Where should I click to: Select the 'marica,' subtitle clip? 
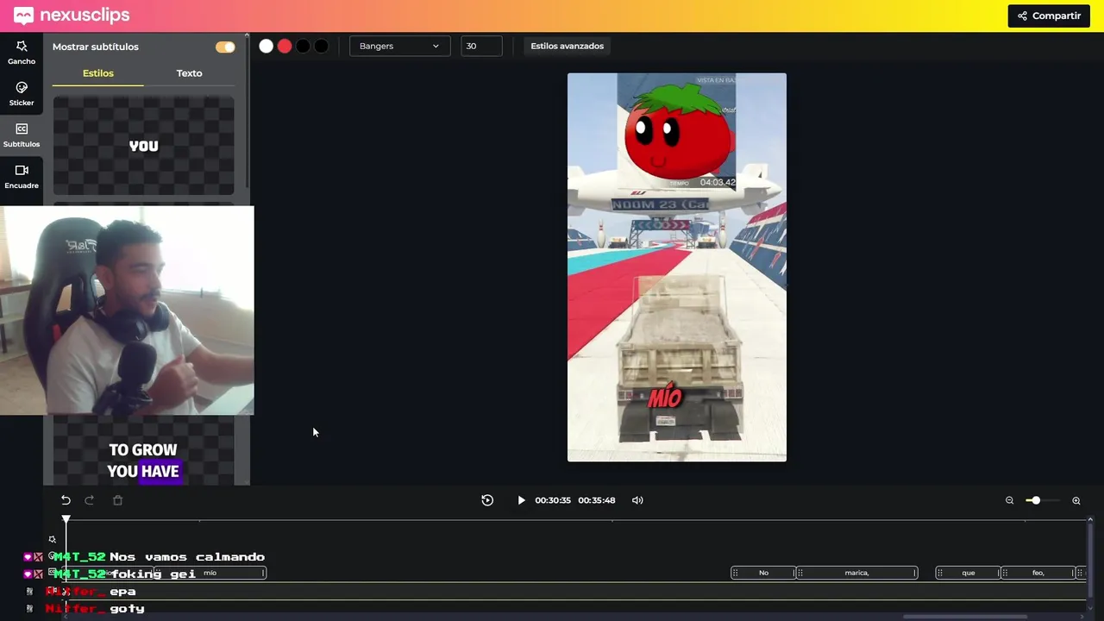(x=856, y=573)
